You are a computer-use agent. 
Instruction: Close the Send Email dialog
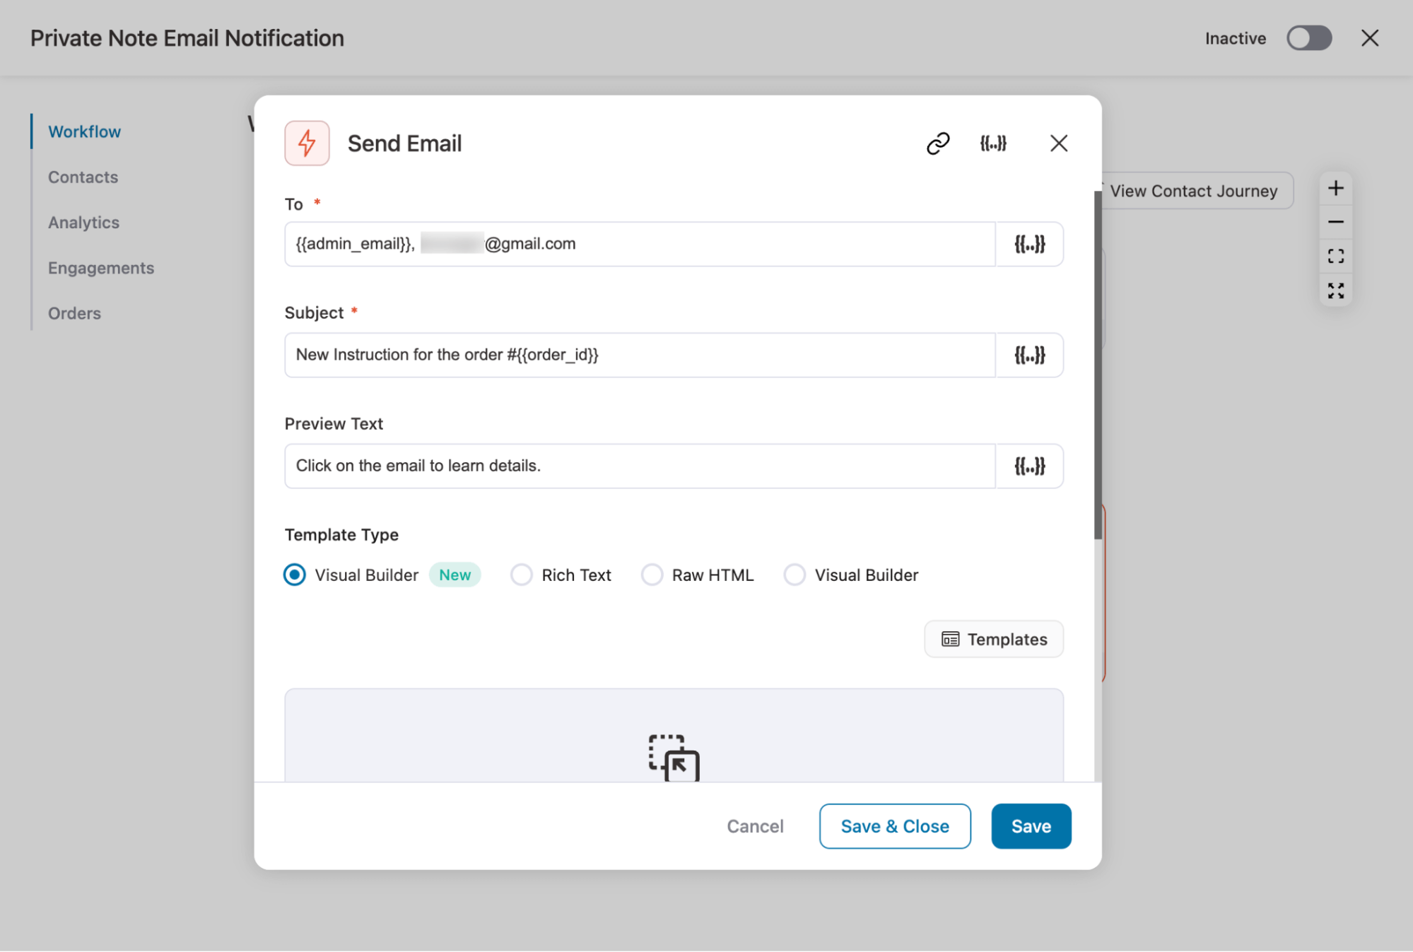[1058, 143]
